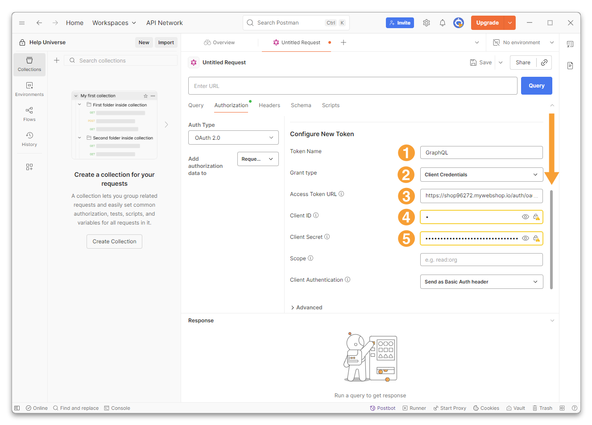Open the Save options dropdown arrow
Image resolution: width=592 pixels, height=425 pixels.
(x=501, y=62)
